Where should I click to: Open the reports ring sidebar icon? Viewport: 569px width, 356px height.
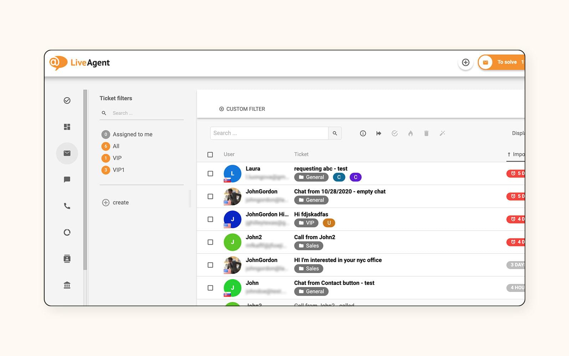click(67, 232)
